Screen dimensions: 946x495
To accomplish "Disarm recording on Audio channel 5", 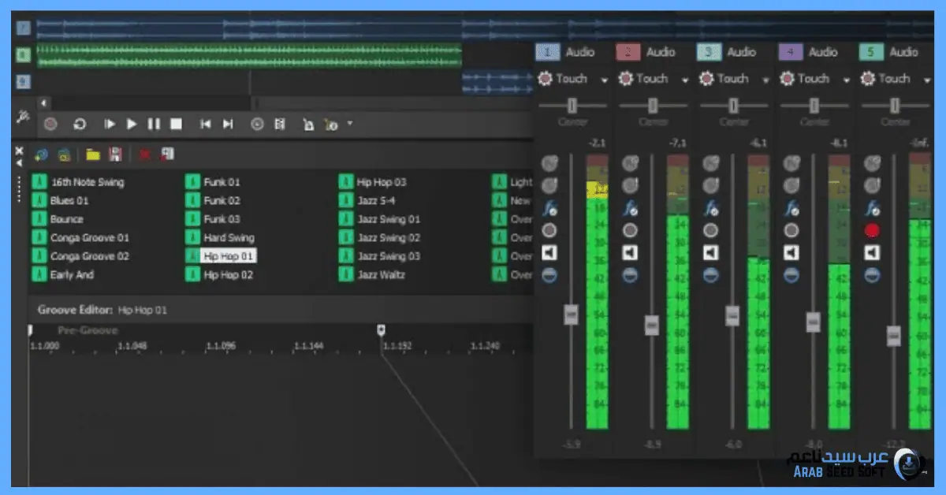I will [871, 231].
